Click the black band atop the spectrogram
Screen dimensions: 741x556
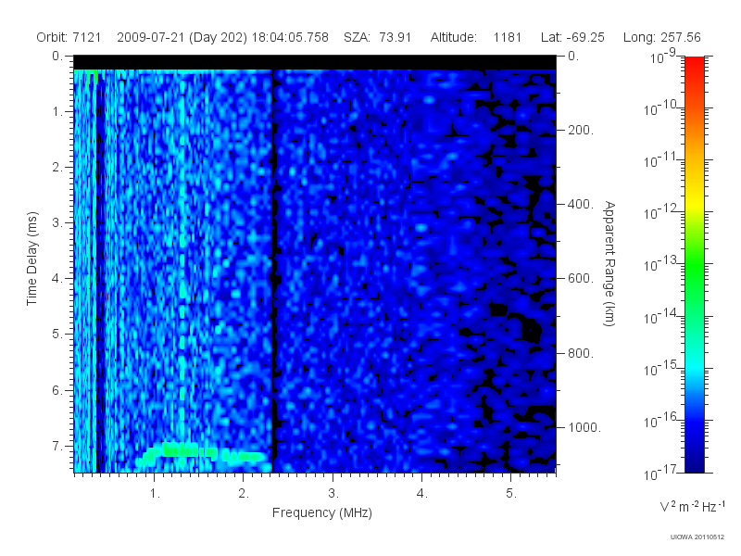point(315,62)
